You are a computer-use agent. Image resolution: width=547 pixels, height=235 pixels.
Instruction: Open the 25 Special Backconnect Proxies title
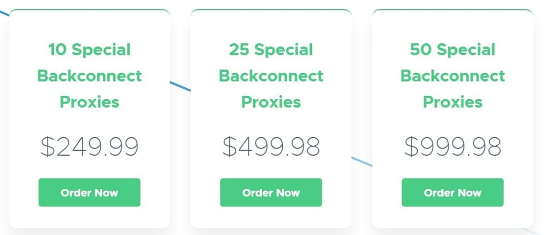(271, 76)
